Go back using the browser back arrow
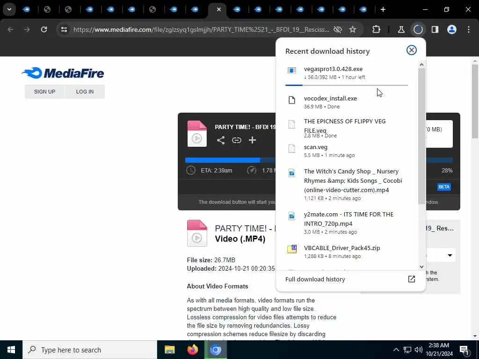Viewport: 479px width, 359px height. click(x=10, y=29)
